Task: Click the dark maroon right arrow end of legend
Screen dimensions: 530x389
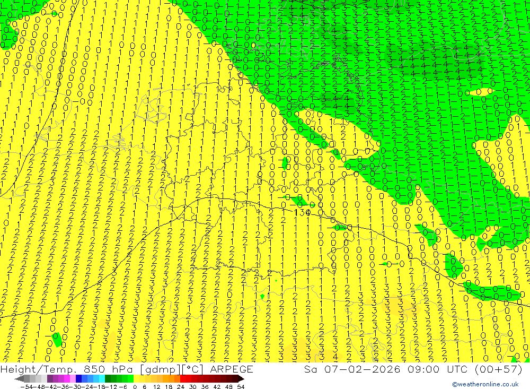Action: (241, 379)
